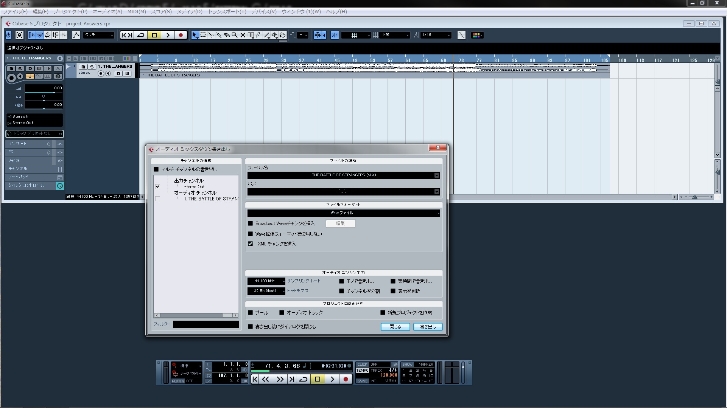Click the 編集 button for Broadcast Wave
727x408 pixels.
point(340,223)
